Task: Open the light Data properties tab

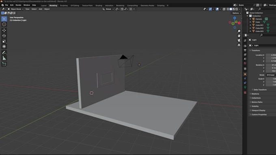Action: 245,87
